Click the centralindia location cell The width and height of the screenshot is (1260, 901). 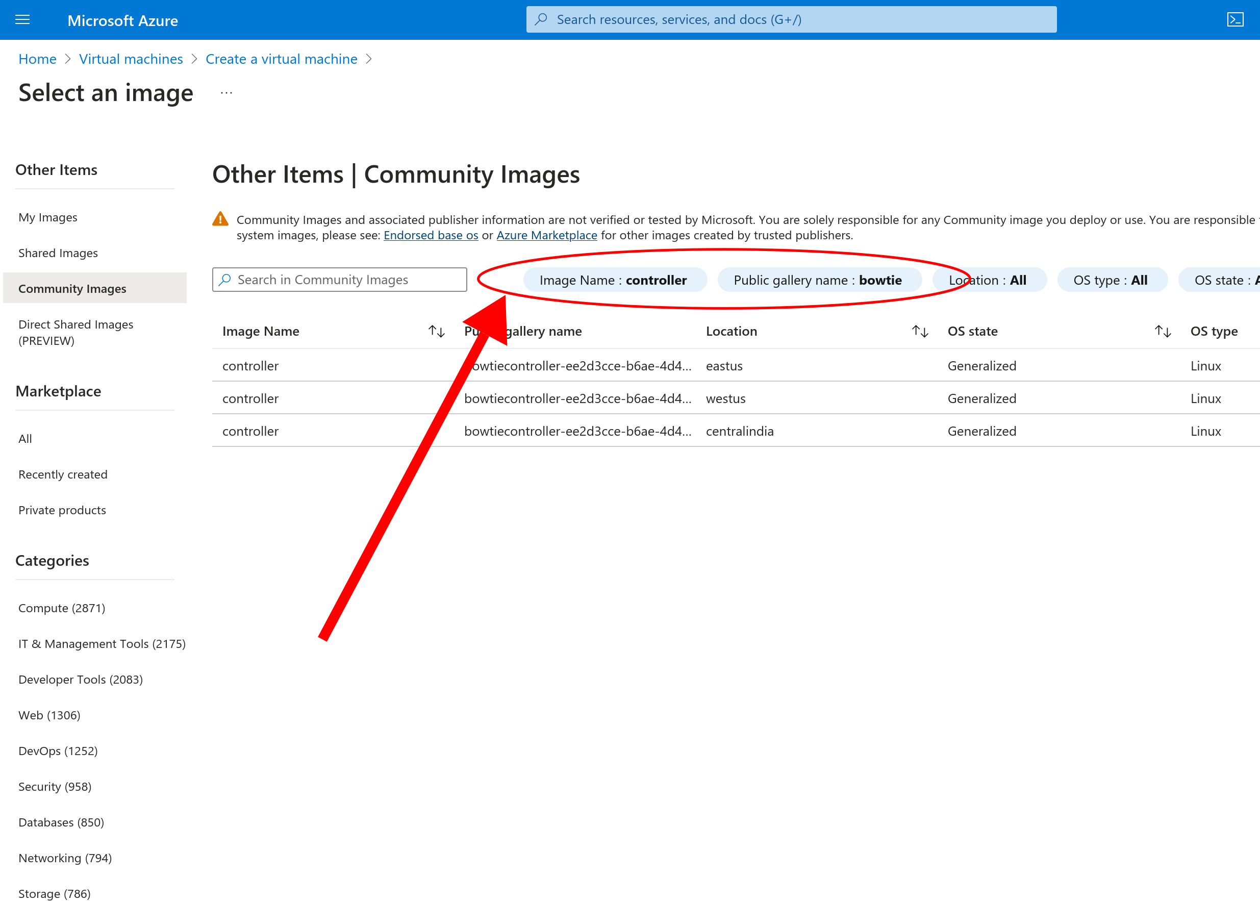point(740,431)
